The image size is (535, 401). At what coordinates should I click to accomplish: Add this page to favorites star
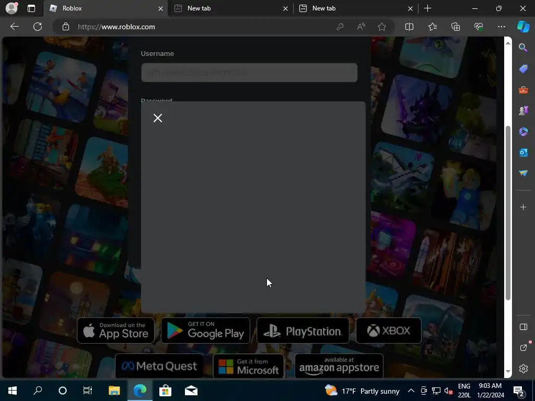coord(382,27)
